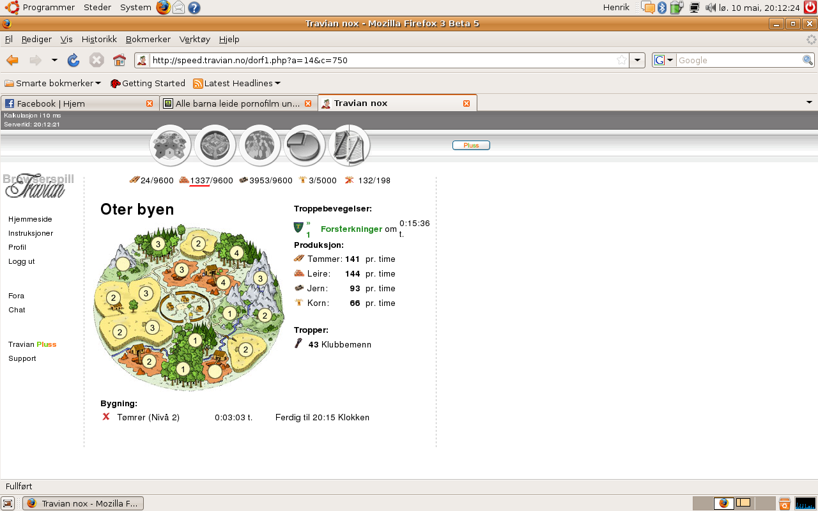The width and height of the screenshot is (818, 511).
Task: Open the Getting Started bookmark
Action: [x=148, y=83]
